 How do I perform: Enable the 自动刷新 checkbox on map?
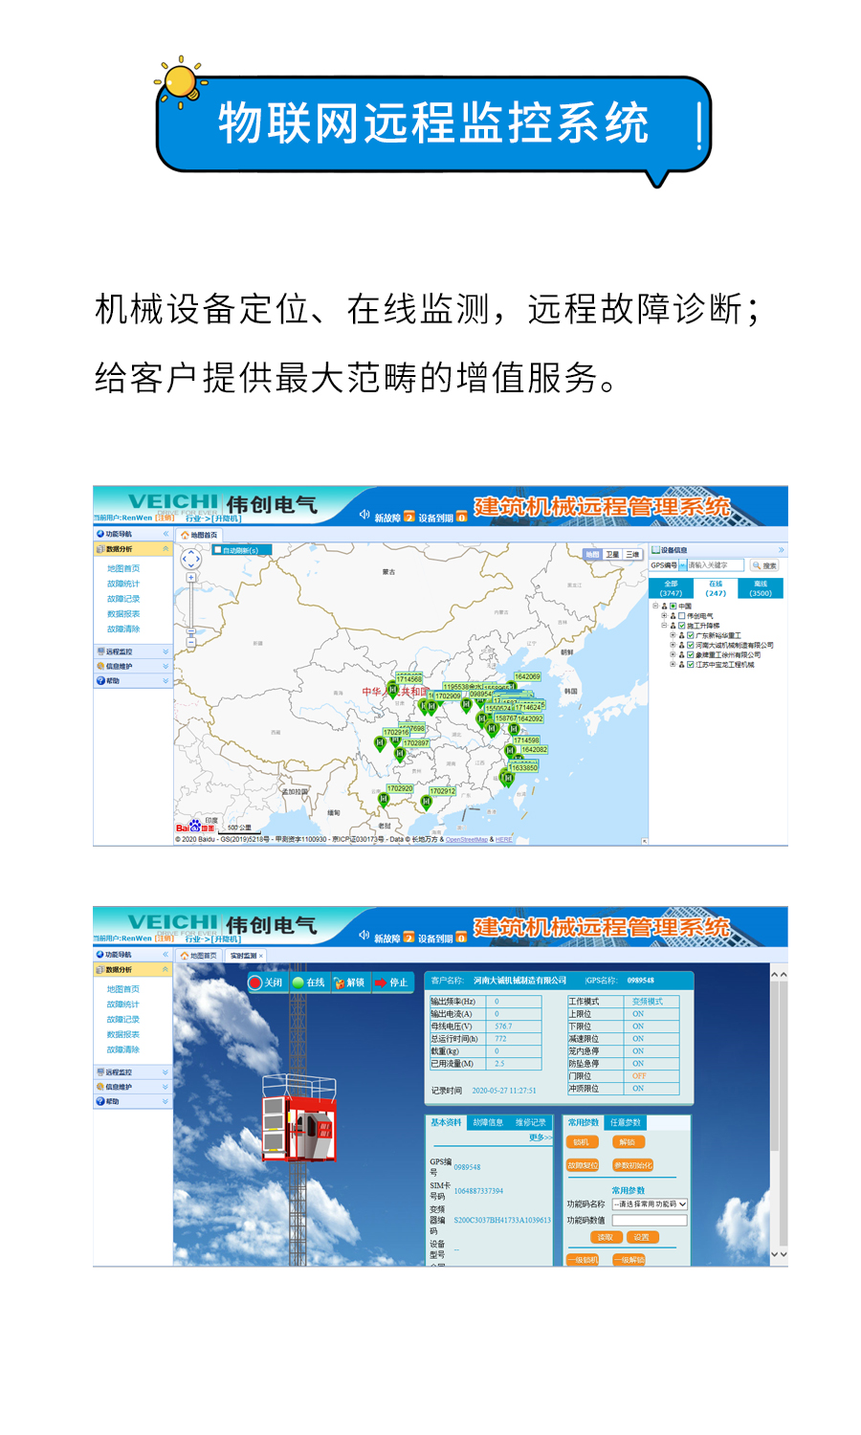(218, 550)
